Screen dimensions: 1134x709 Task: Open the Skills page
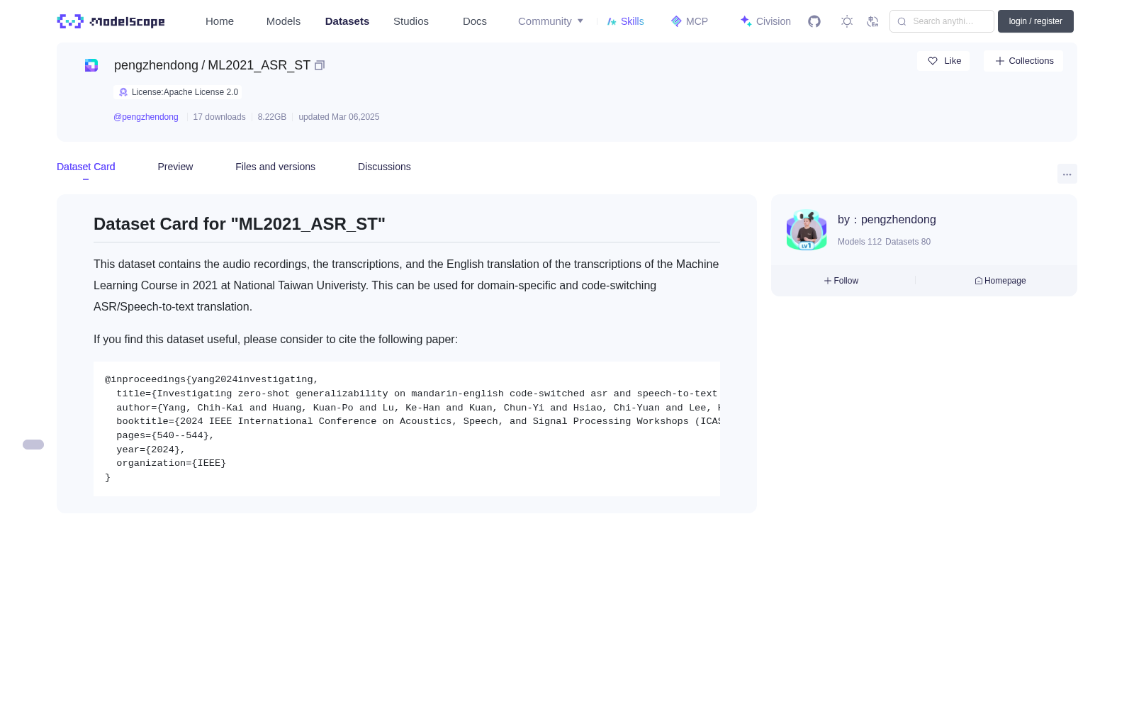pyautogui.click(x=625, y=21)
